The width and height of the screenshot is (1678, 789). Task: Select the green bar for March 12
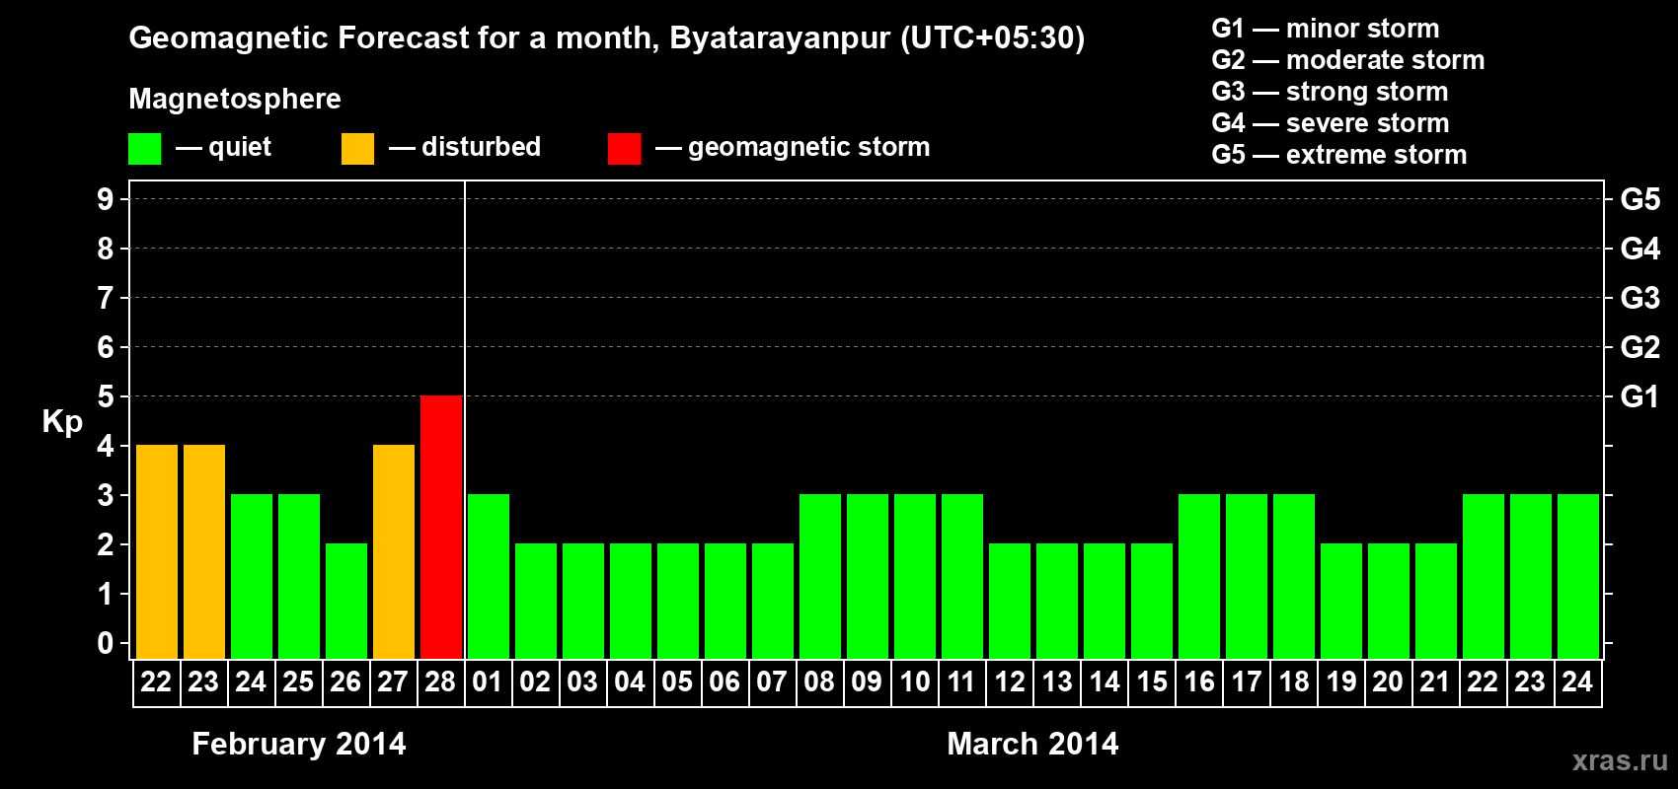click(1010, 601)
